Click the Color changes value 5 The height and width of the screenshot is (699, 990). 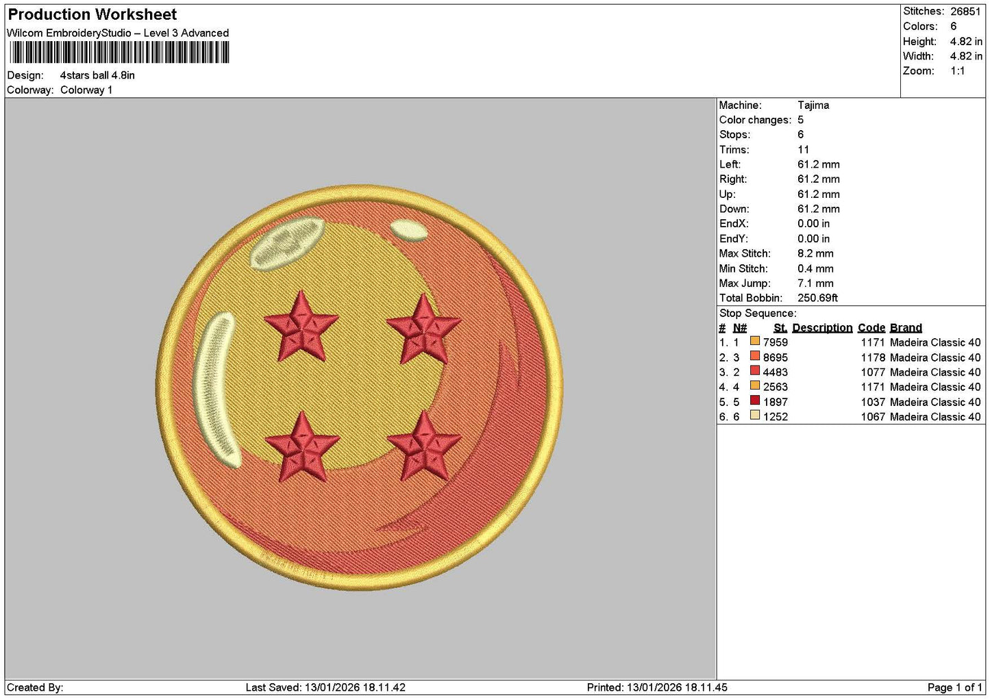click(x=800, y=120)
